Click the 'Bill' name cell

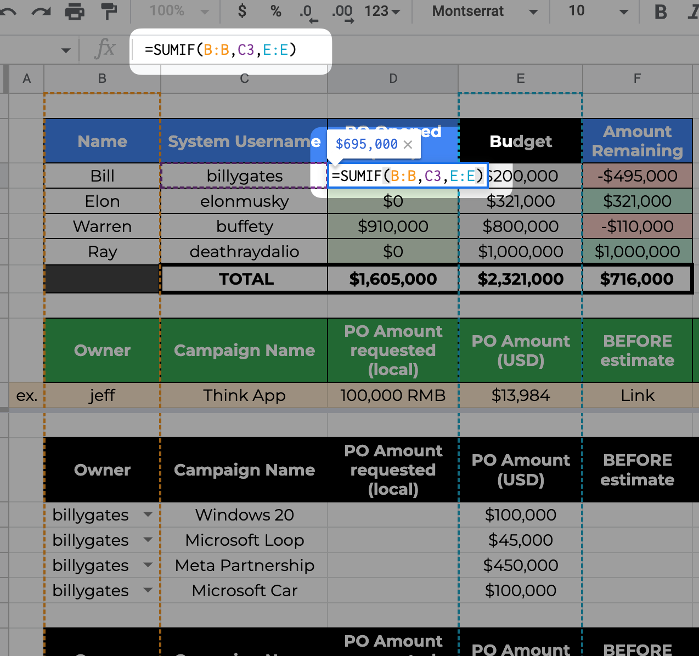(x=102, y=176)
